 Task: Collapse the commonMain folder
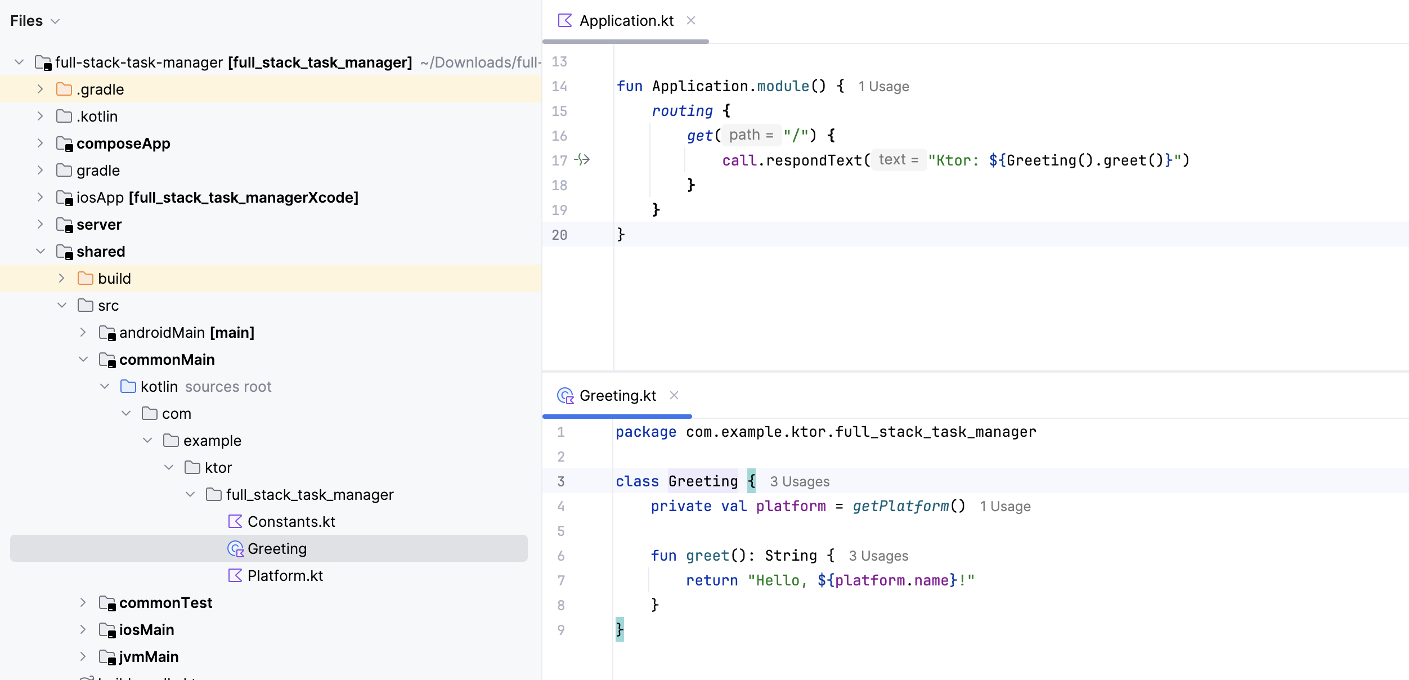[83, 359]
